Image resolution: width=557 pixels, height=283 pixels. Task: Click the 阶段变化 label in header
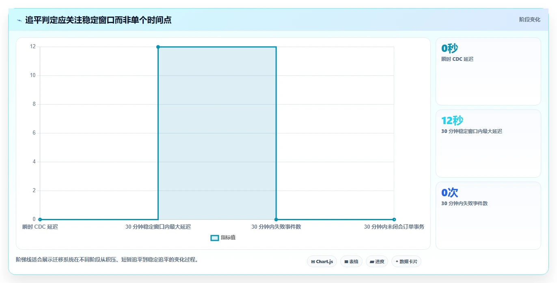click(x=529, y=19)
